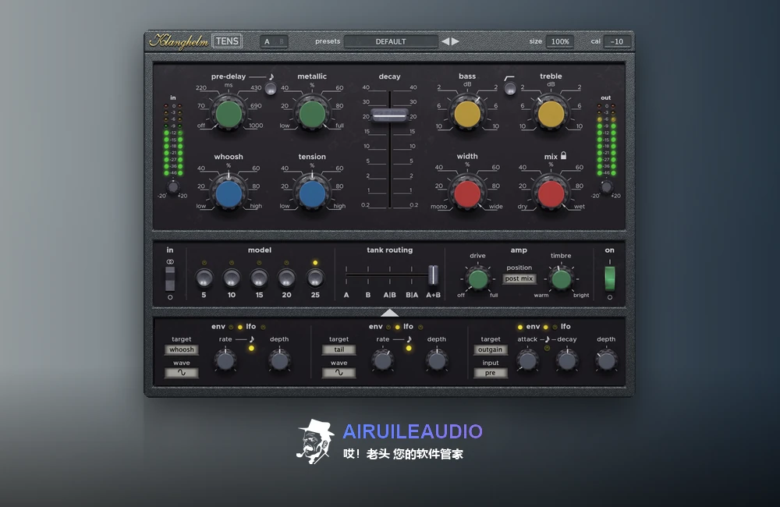Open the size 100% selector
This screenshot has width=780, height=507.
[x=559, y=42]
